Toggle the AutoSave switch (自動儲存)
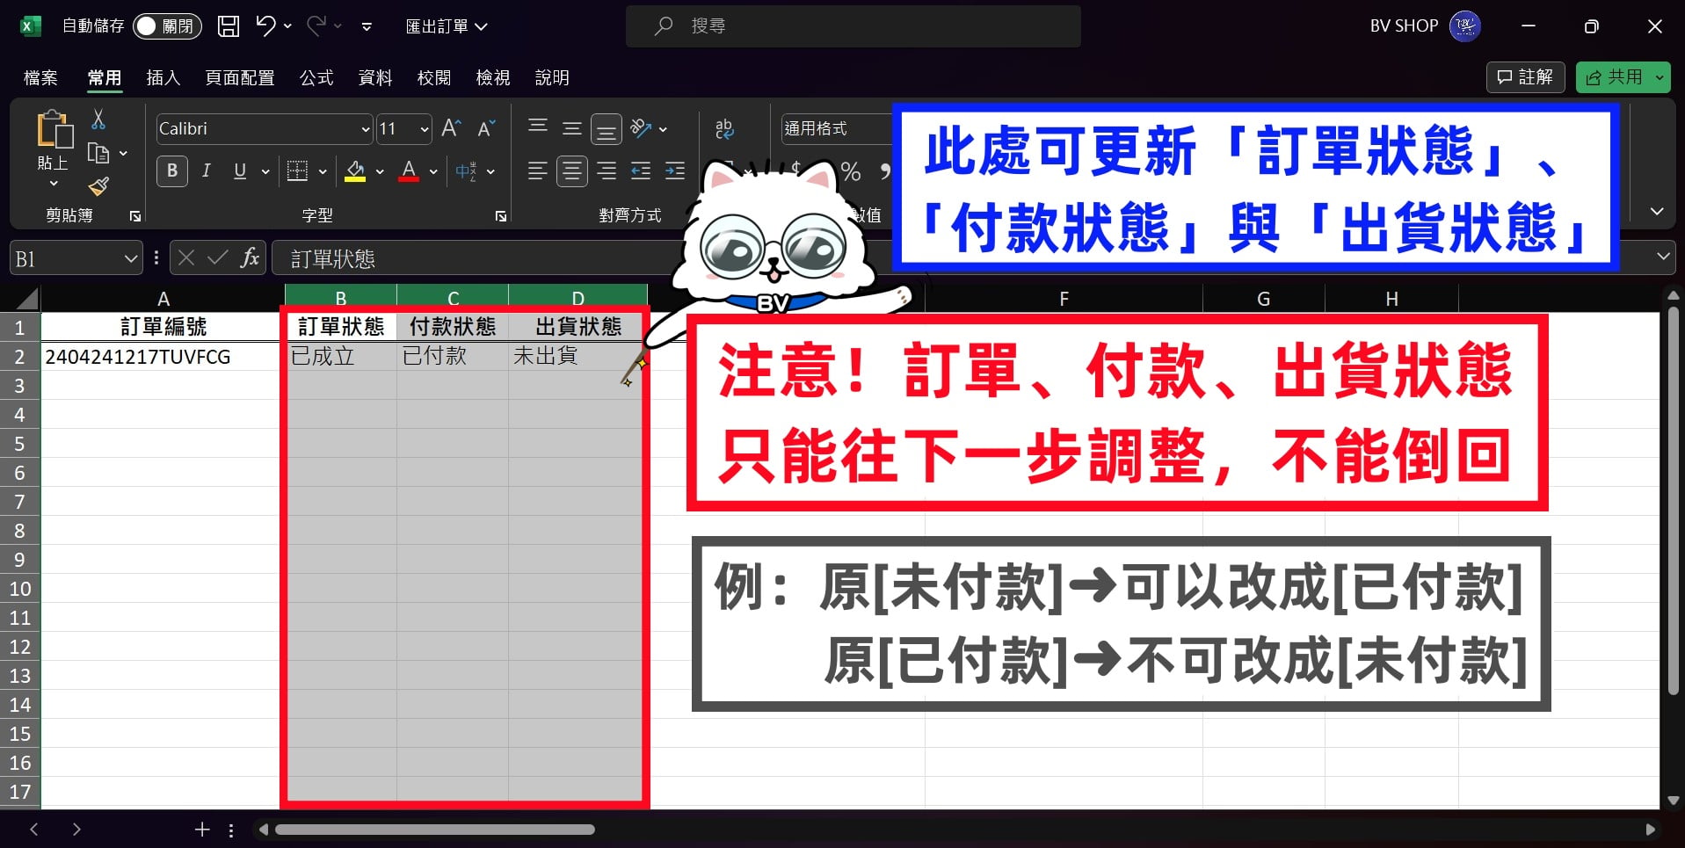Screen dimensions: 1685x848 pyautogui.click(x=167, y=26)
